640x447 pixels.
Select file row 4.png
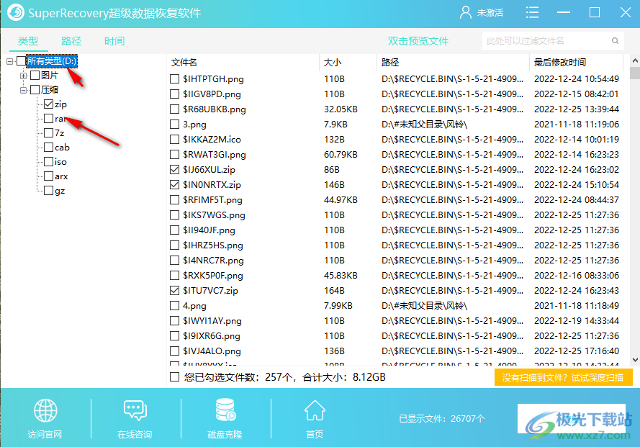click(395, 305)
